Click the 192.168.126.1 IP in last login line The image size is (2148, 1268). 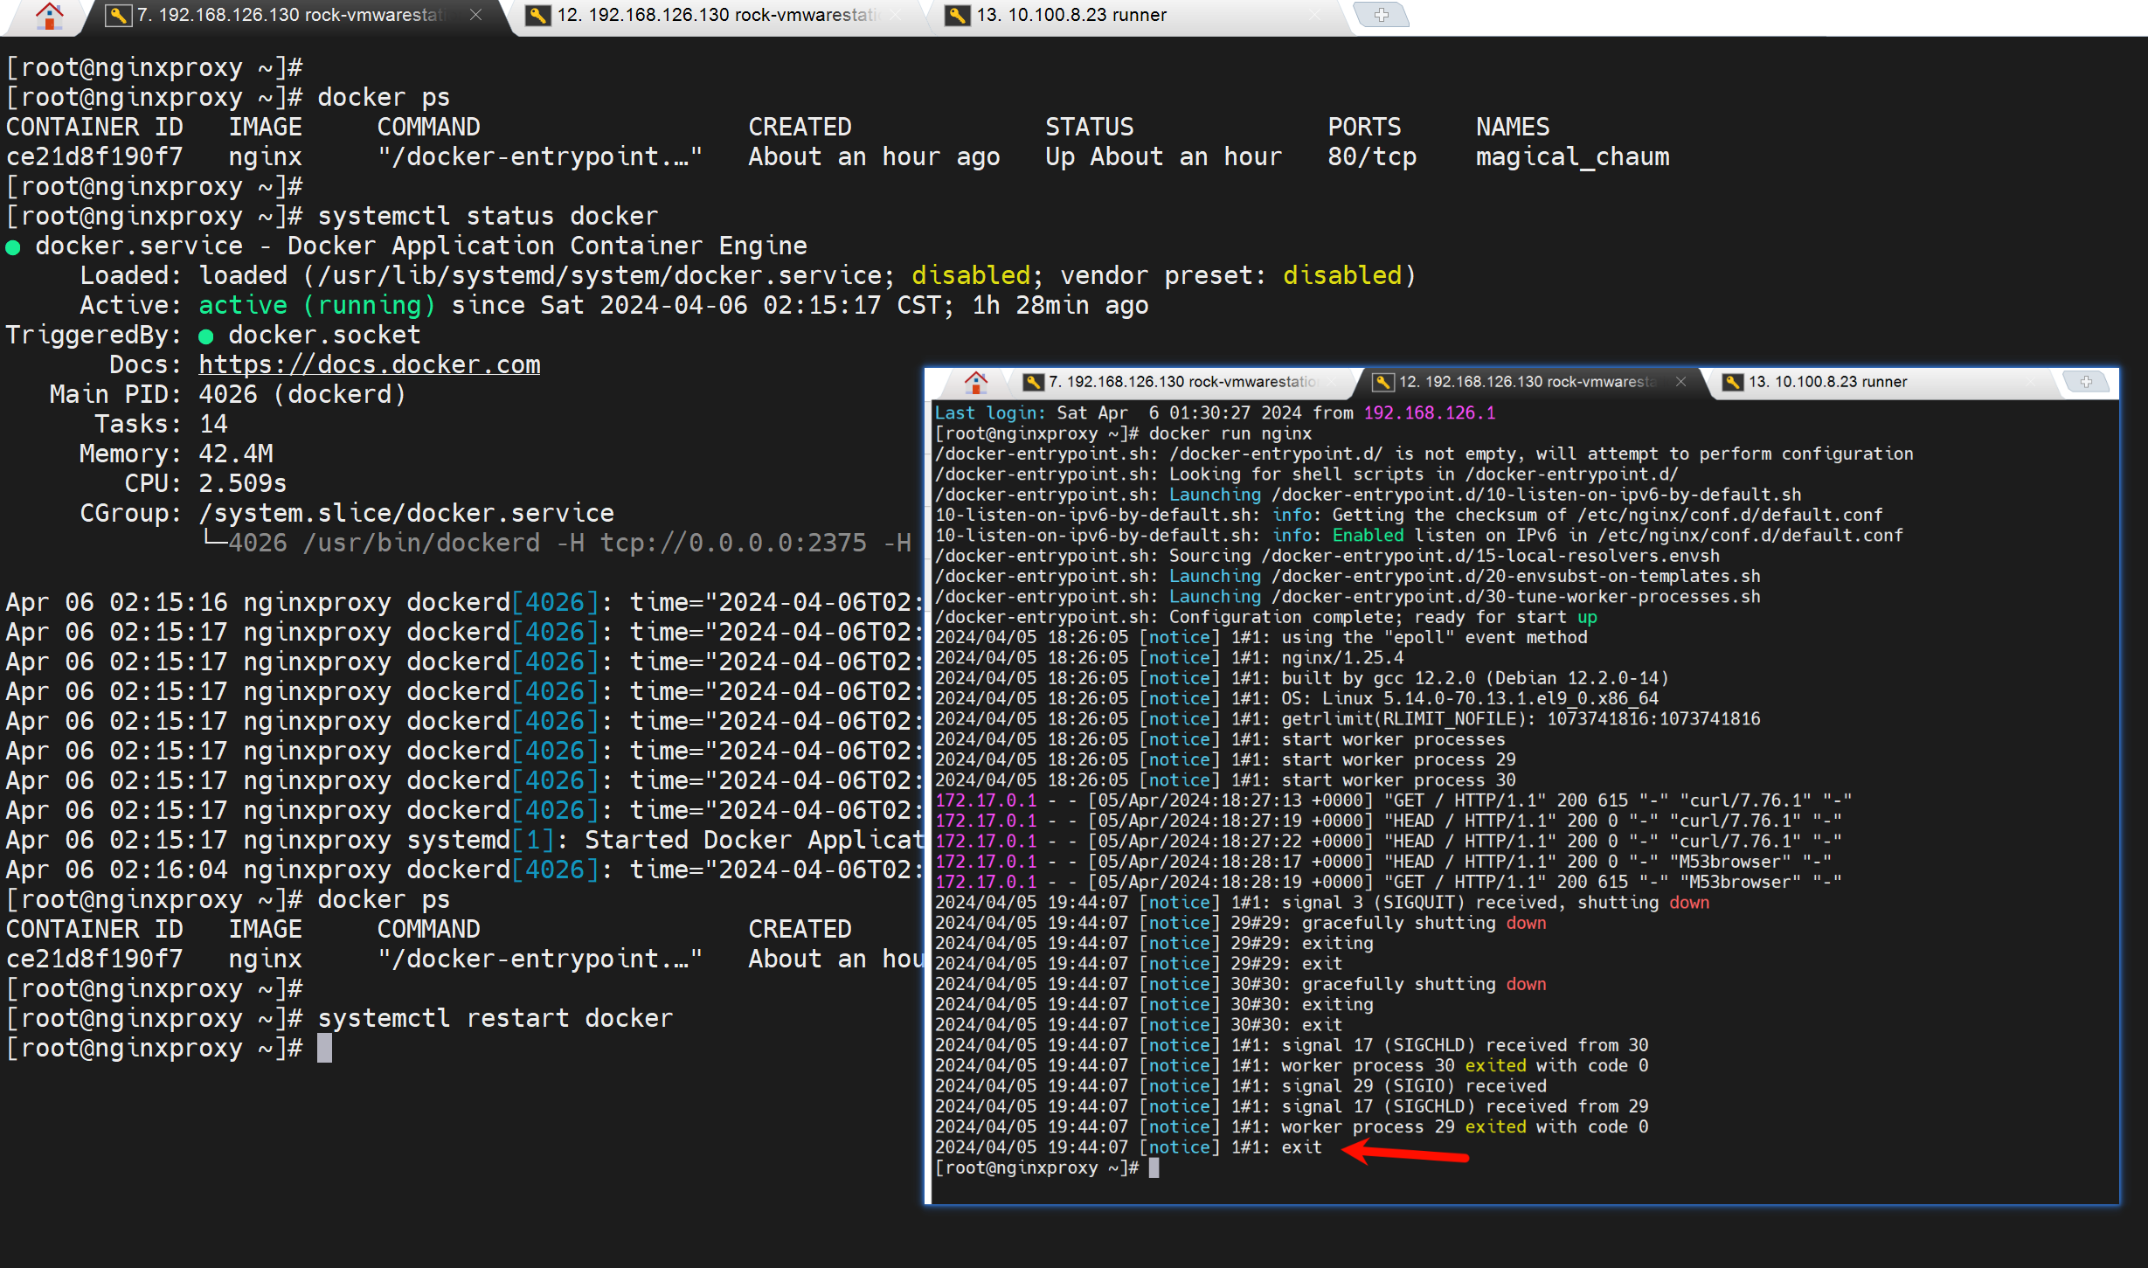[1429, 412]
